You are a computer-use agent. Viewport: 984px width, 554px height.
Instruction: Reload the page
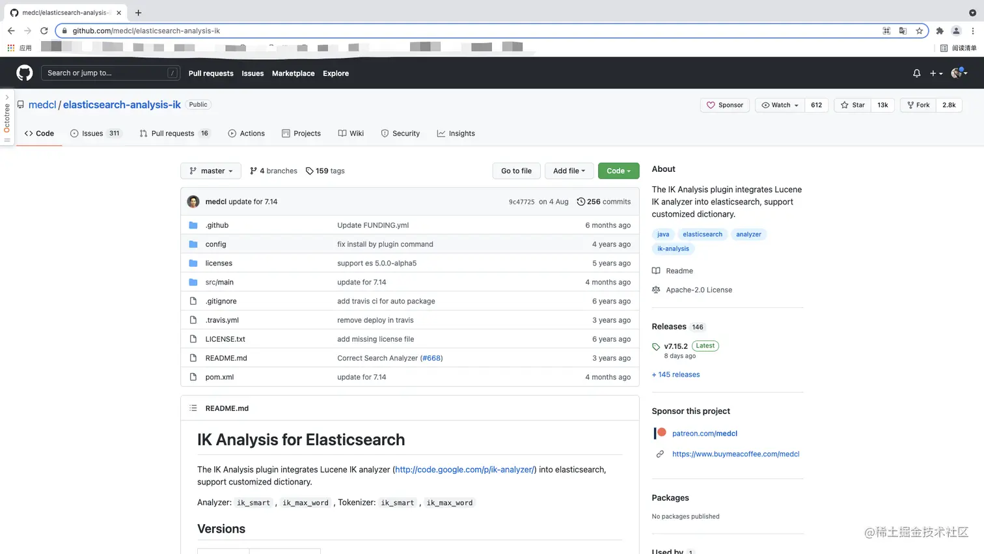(x=44, y=31)
